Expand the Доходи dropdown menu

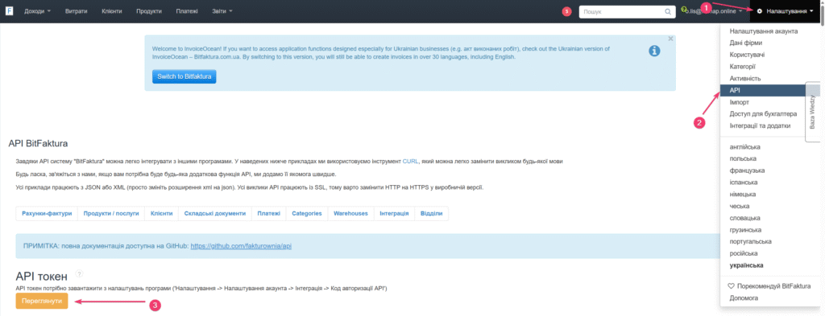37,11
